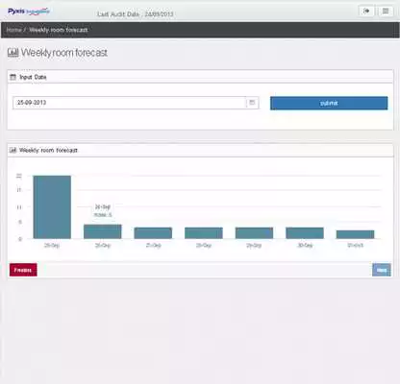Click the Pyxis logo
This screenshot has height=384, width=400.
pyautogui.click(x=29, y=12)
